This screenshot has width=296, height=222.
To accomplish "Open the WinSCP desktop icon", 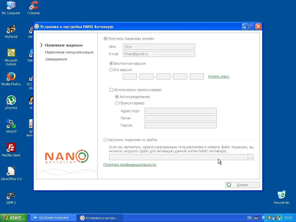I will [x=11, y=126].
